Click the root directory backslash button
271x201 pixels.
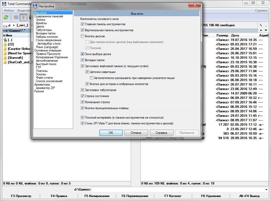click(261, 25)
